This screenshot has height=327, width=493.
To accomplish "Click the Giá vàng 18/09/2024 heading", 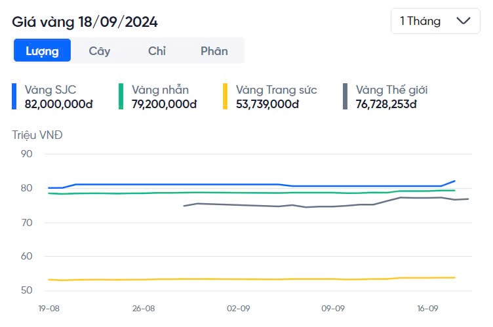I will pyautogui.click(x=85, y=22).
